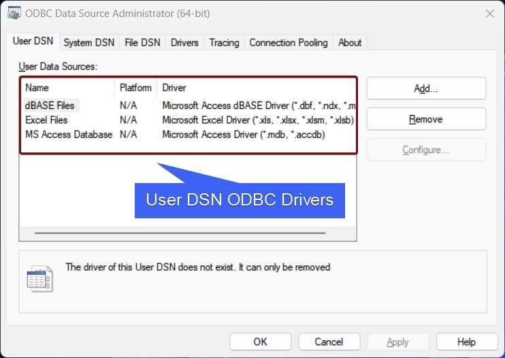Click the ODBC Administrator title bar icon
This screenshot has width=505, height=358.
[14, 13]
